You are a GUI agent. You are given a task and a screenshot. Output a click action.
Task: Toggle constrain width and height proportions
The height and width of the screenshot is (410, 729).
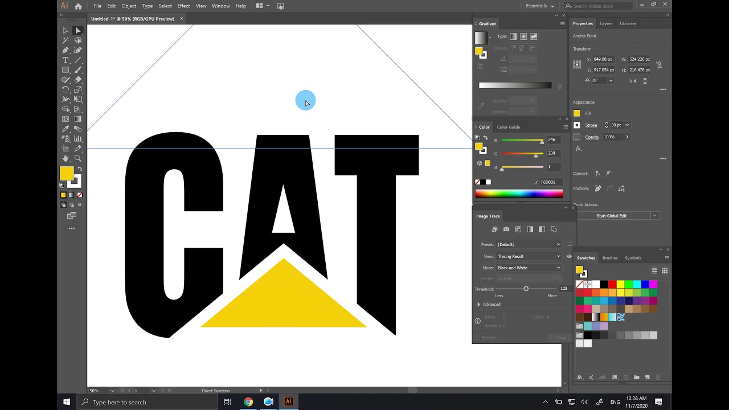[659, 65]
